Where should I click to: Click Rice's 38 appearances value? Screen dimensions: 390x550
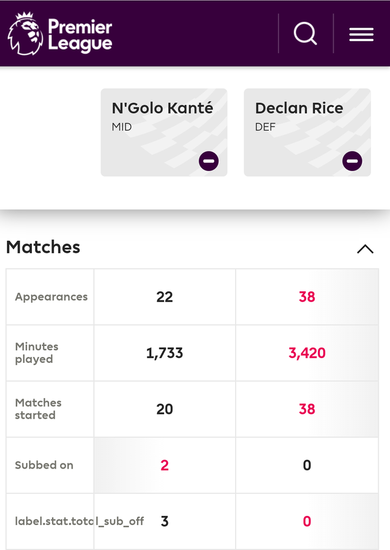click(x=307, y=297)
